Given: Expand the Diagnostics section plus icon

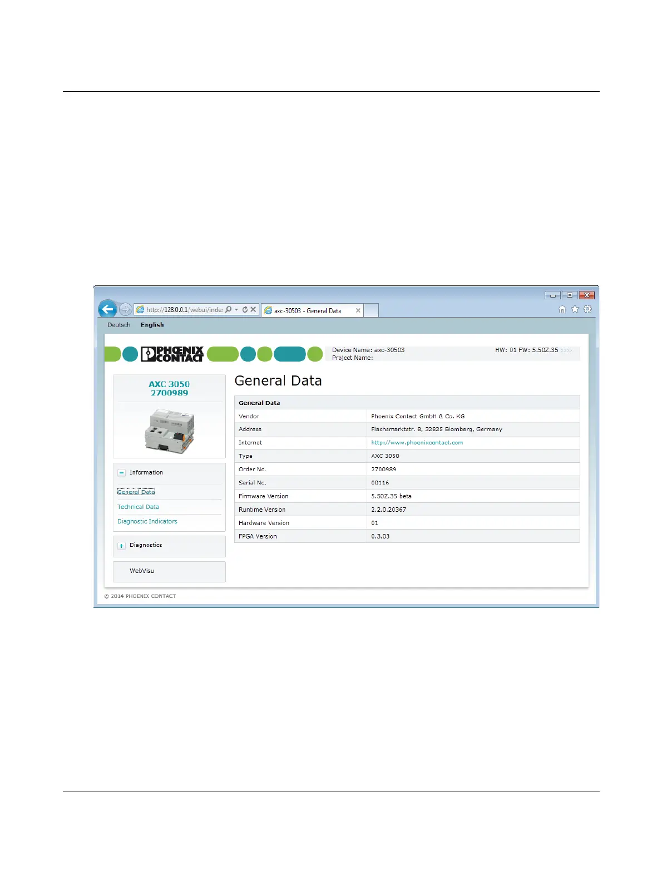Looking at the screenshot, I should pyautogui.click(x=122, y=546).
